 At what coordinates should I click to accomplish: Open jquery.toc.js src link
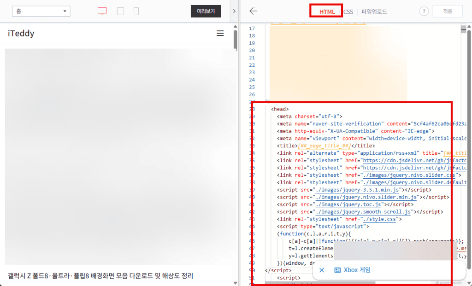[348, 204]
